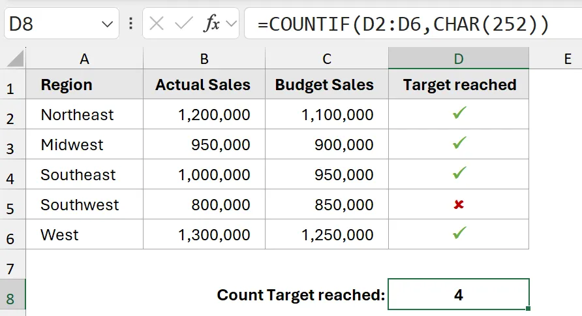This screenshot has width=582, height=316.
Task: Select the 800,000 actual sales cell
Action: [x=204, y=204]
